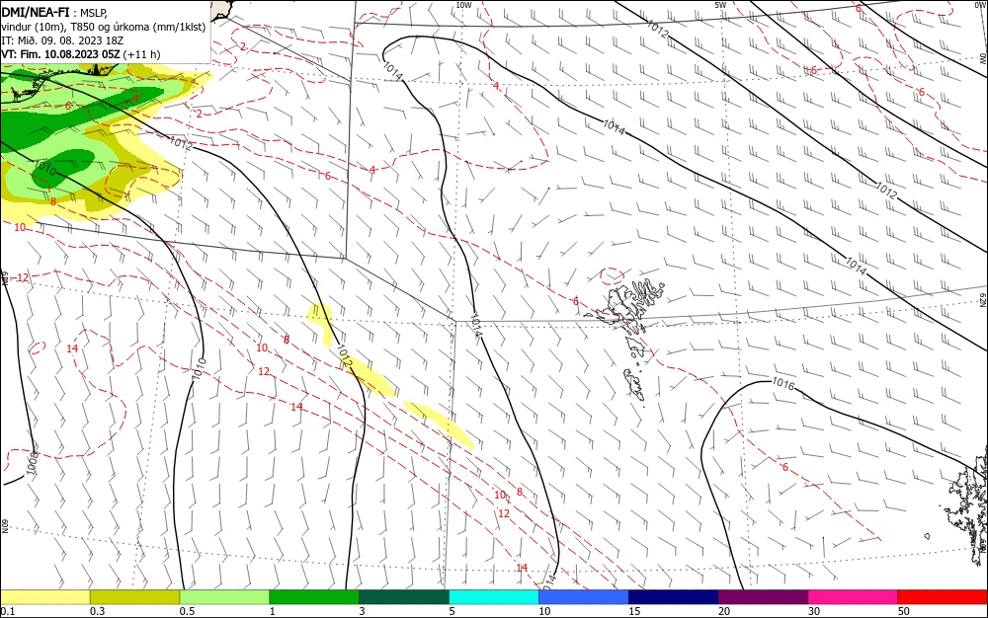
Task: Pick the cyan 5–10 legend swatch
Action: coord(494,597)
